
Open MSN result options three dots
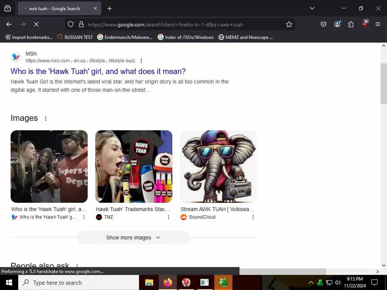pyautogui.click(x=141, y=61)
